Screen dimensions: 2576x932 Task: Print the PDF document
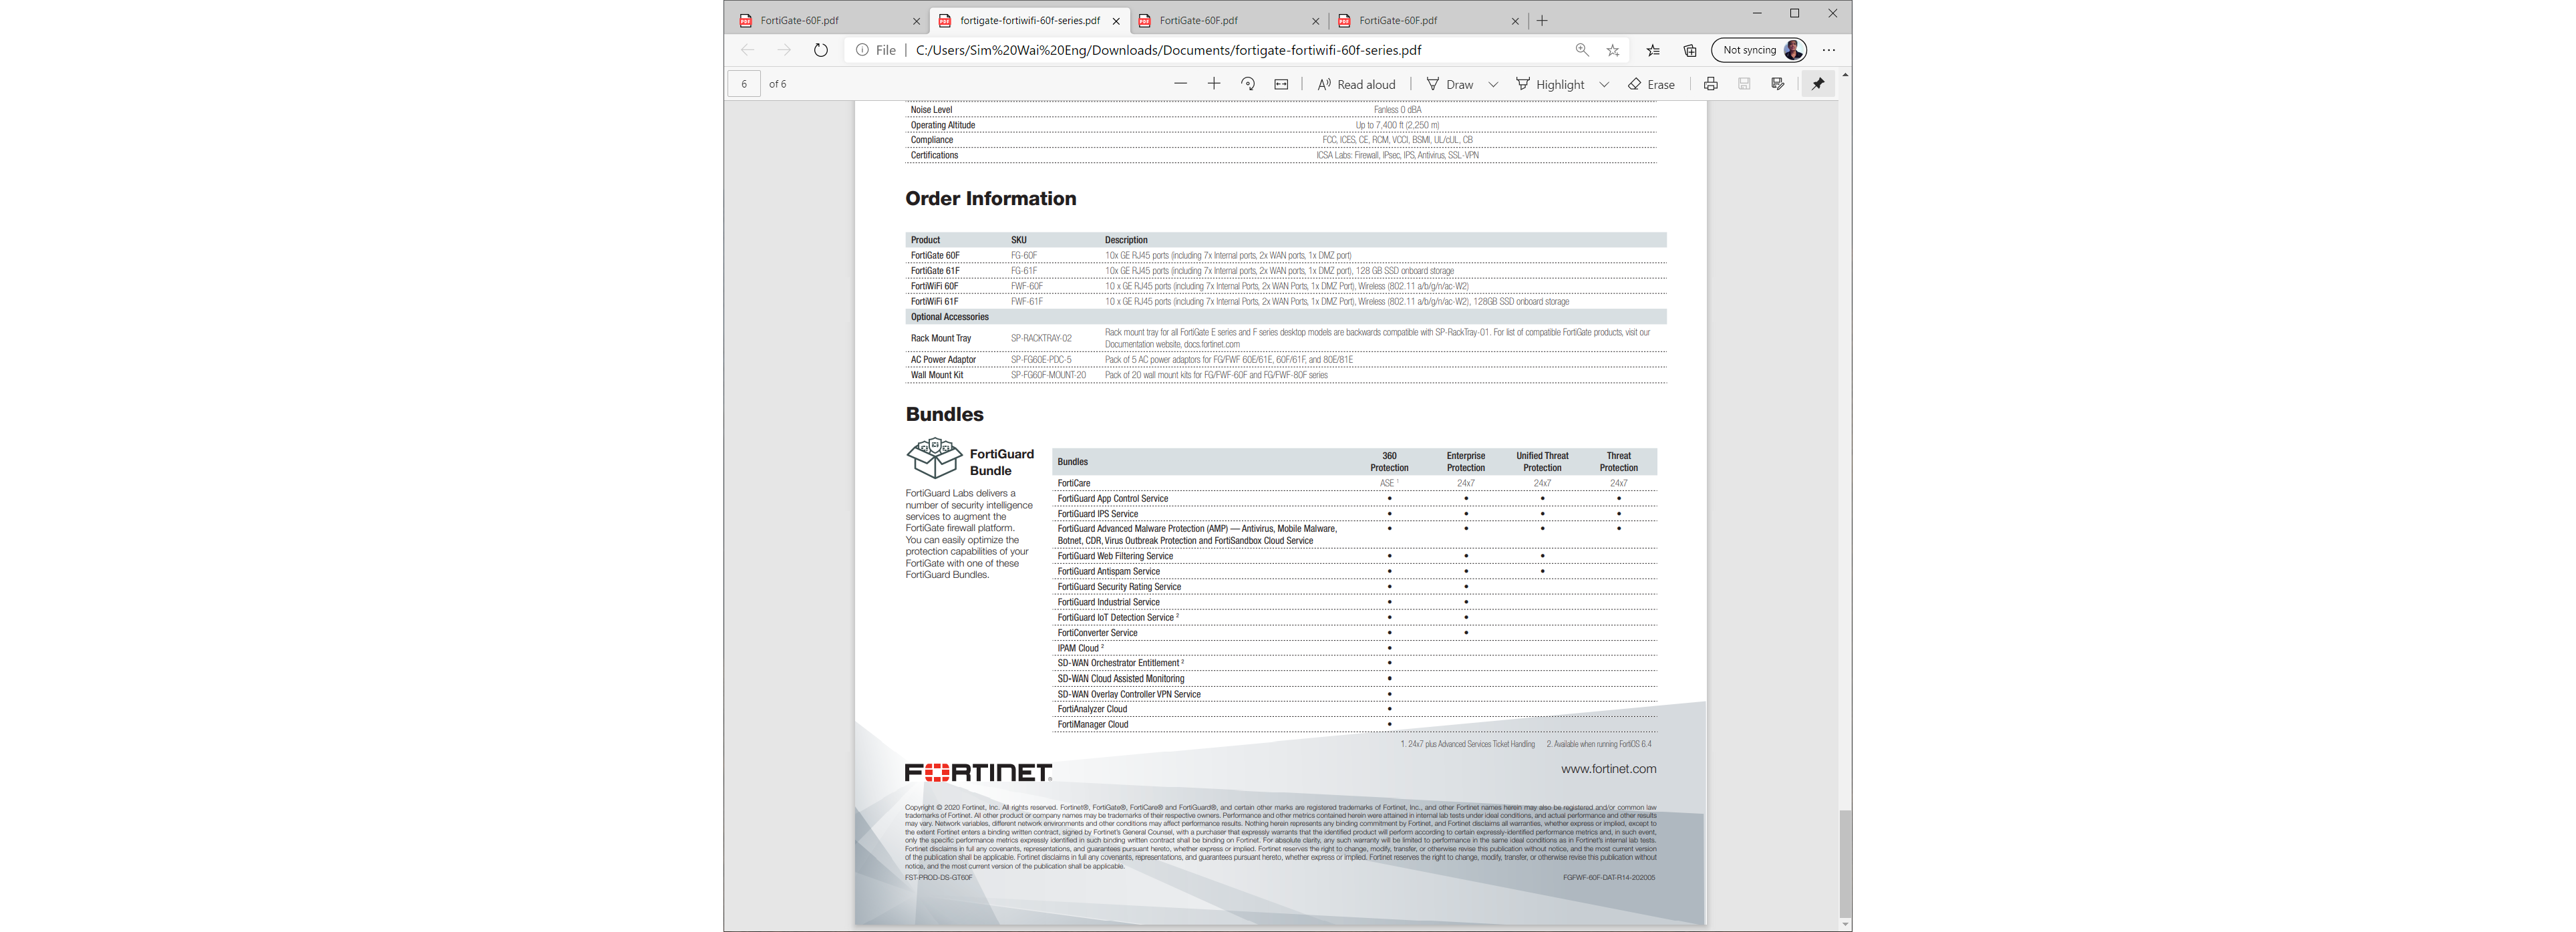point(1710,84)
